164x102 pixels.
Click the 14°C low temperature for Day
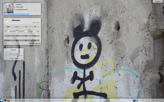8,40
